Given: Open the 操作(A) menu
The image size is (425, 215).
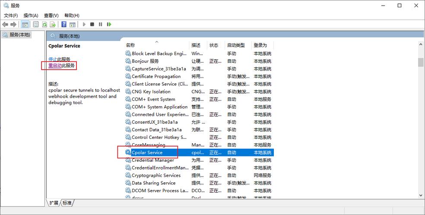Looking at the screenshot, I should pos(31,15).
